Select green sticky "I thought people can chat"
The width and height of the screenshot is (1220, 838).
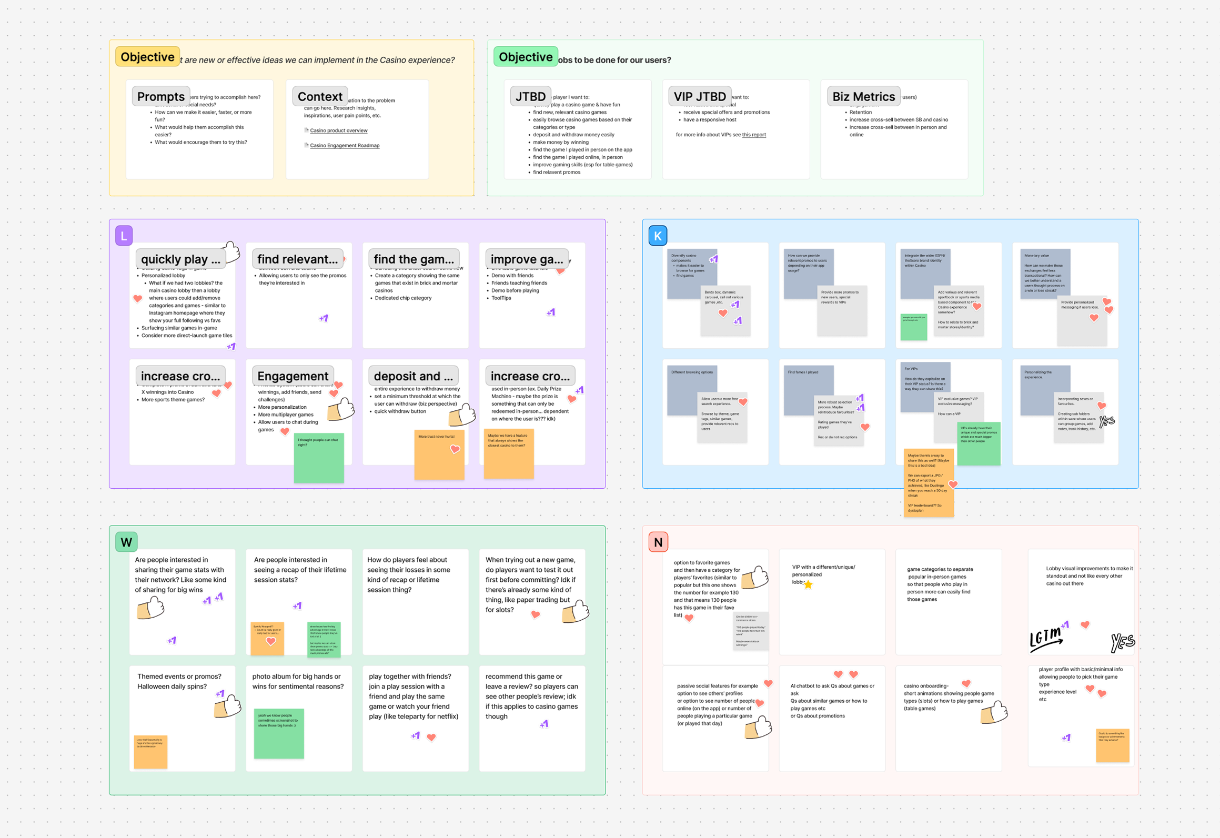pyautogui.click(x=319, y=458)
